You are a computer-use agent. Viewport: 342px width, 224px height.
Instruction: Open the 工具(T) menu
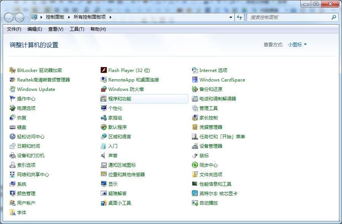[77, 29]
